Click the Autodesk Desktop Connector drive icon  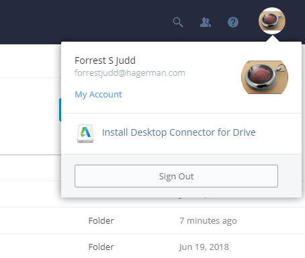(85, 134)
